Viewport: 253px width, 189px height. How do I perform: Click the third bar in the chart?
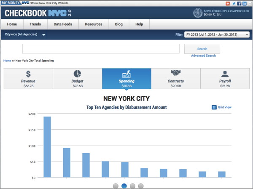click(x=86, y=165)
